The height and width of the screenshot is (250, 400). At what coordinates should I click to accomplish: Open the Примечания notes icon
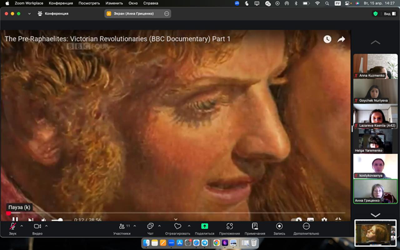click(x=254, y=226)
